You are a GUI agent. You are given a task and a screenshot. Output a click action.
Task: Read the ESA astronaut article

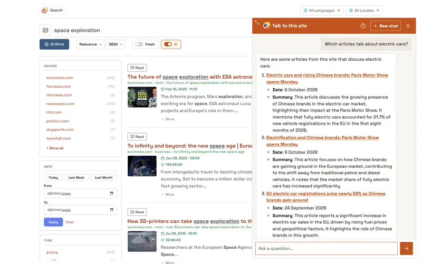[x=137, y=68]
